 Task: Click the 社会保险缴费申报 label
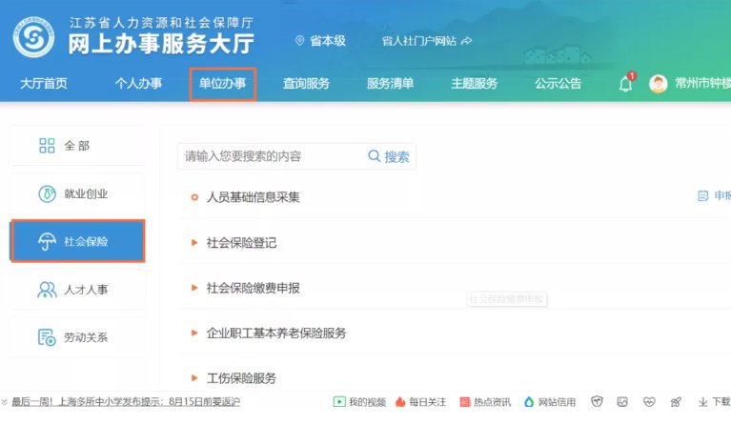tap(253, 288)
